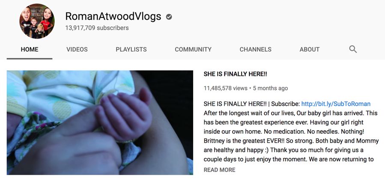Open the RomanAtwoodVlogs channel avatar

(x=37, y=21)
